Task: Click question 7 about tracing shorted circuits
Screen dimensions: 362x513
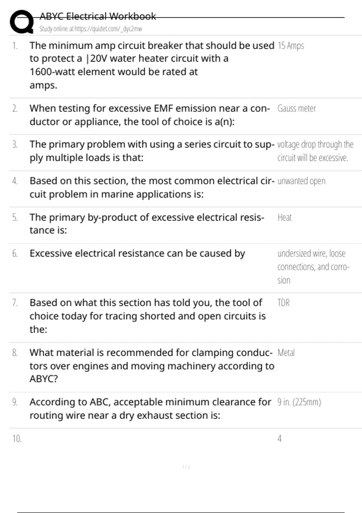Action: [148, 316]
